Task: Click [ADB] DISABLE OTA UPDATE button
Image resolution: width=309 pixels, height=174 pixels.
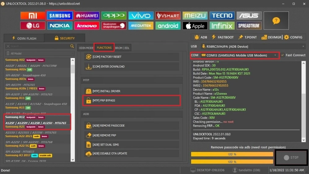Action: (132, 154)
